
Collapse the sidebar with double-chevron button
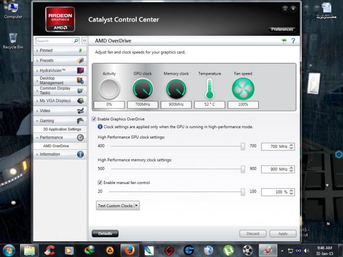click(84, 41)
